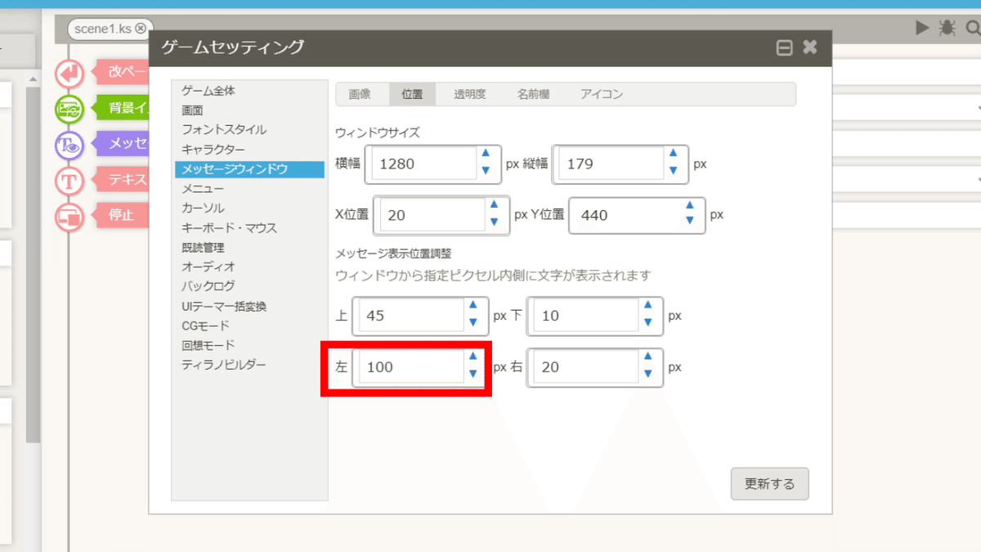Increase Y位置 with up arrow

click(689, 204)
